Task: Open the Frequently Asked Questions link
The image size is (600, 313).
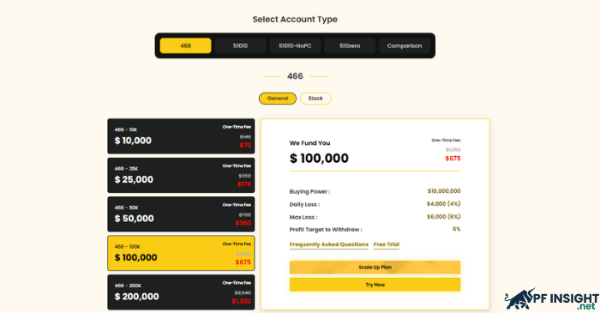Action: (328, 244)
